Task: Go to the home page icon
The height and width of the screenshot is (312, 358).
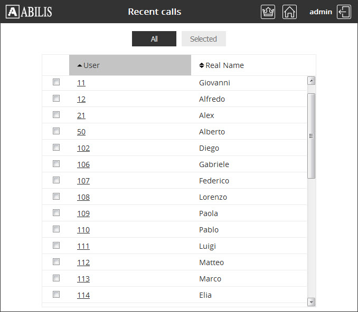Action: point(289,12)
